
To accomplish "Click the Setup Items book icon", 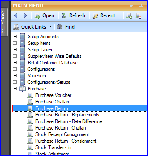I will tap(22, 43).
